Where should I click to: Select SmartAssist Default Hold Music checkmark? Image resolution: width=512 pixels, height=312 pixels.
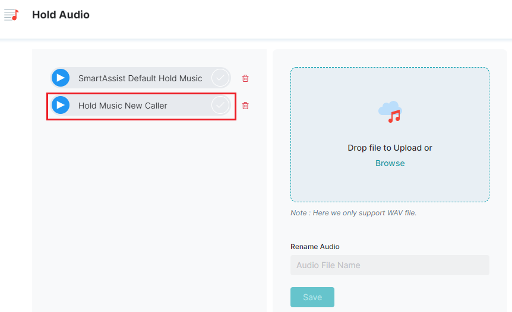(220, 78)
